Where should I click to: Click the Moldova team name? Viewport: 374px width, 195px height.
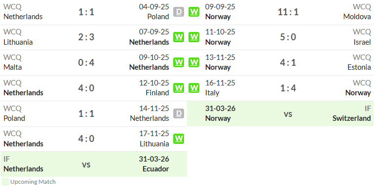(357, 17)
